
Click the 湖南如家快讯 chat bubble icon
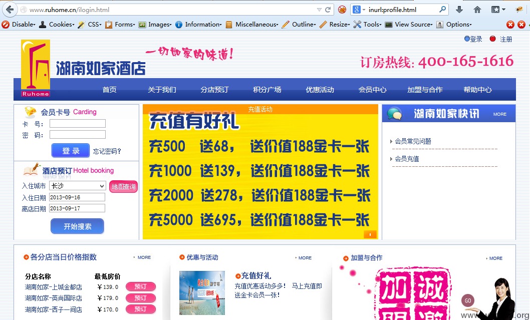tap(394, 114)
